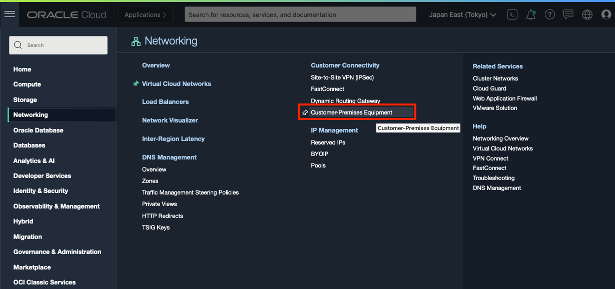
Task: Open Network Visualizer
Action: click(170, 120)
